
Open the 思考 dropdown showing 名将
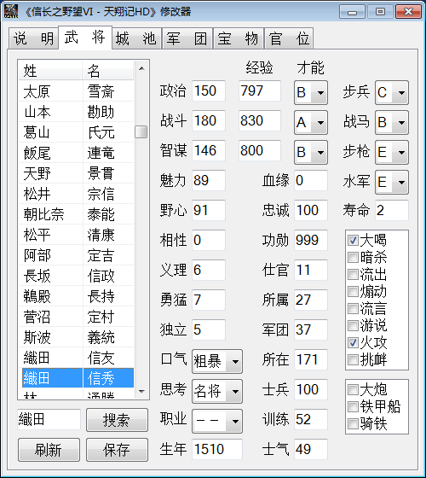coord(217,391)
